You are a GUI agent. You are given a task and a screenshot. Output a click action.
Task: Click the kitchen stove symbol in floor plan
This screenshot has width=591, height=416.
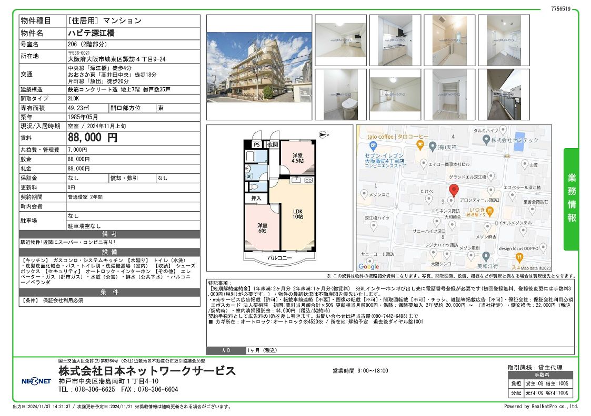[308, 180]
